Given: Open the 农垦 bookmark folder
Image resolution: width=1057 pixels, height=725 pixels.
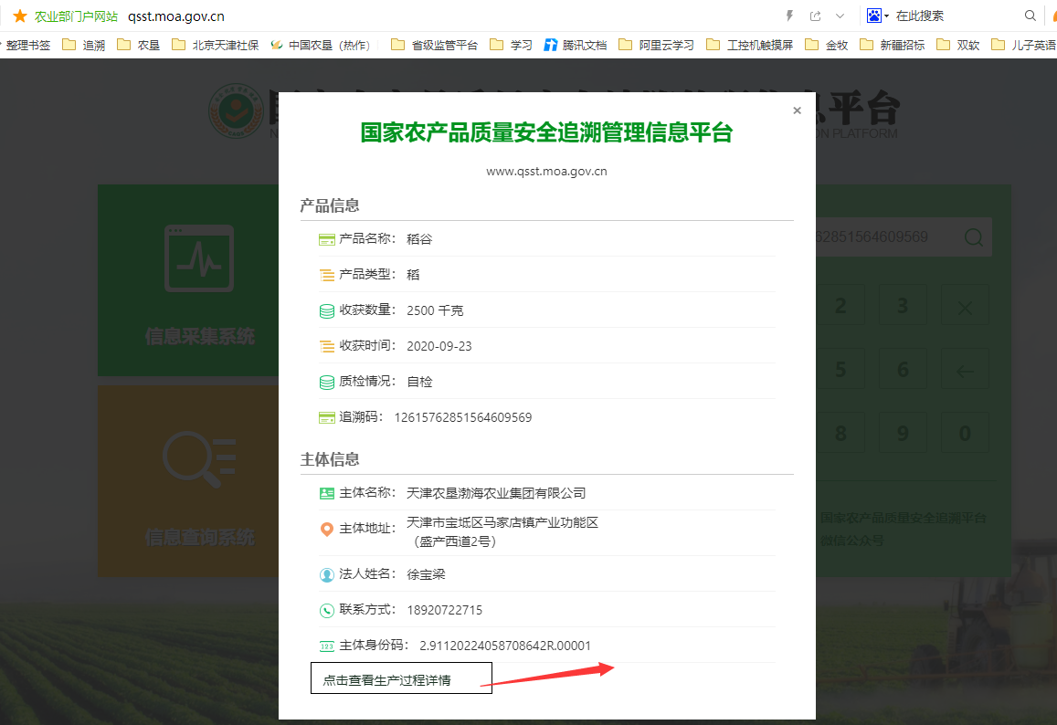Looking at the screenshot, I should (138, 45).
